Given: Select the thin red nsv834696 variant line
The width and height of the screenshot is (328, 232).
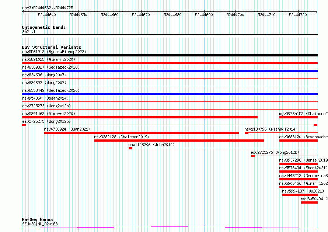Looking at the screenshot, I should tap(170, 79).
